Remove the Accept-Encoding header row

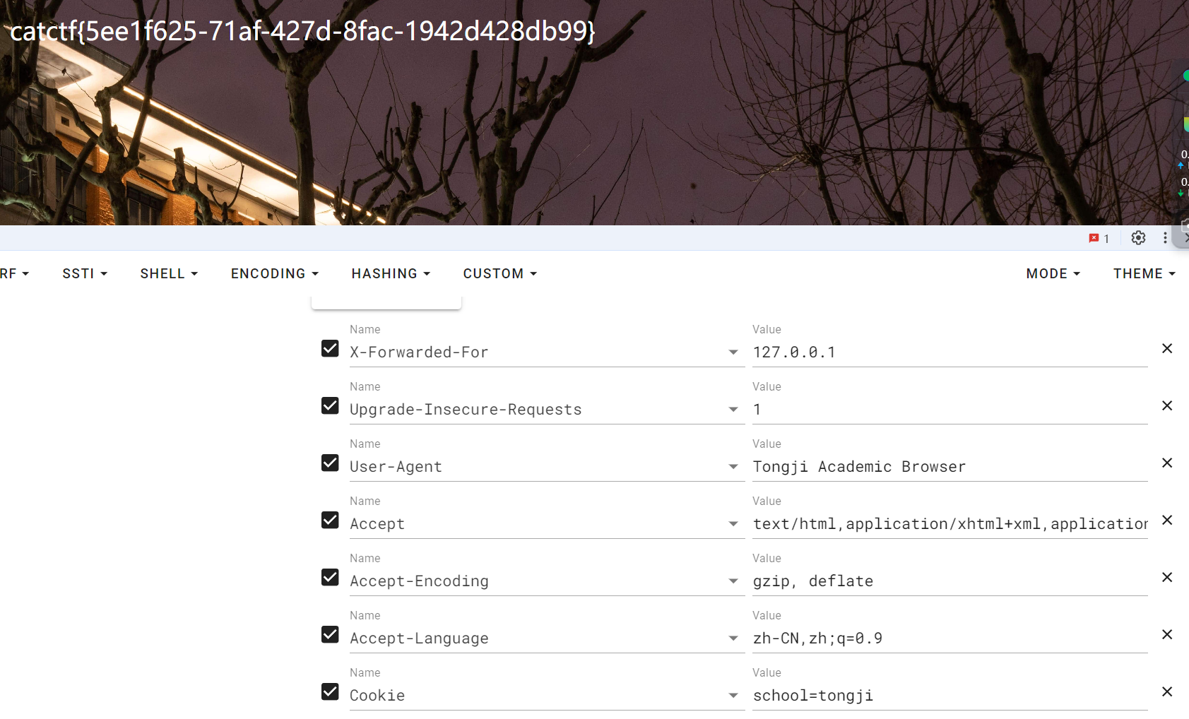tap(1167, 577)
